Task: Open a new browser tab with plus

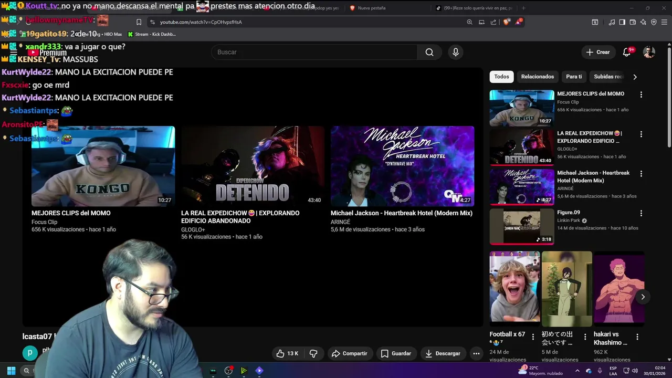Action: [523, 8]
